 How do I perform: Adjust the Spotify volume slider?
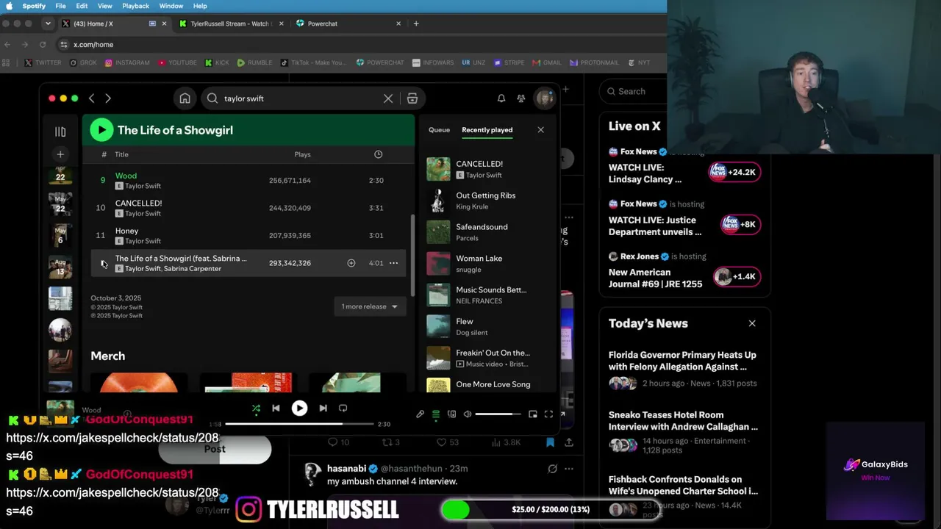click(497, 414)
